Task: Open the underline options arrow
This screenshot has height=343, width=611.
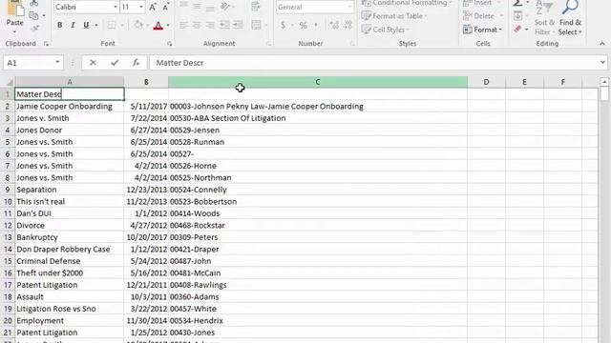Action: pos(95,26)
